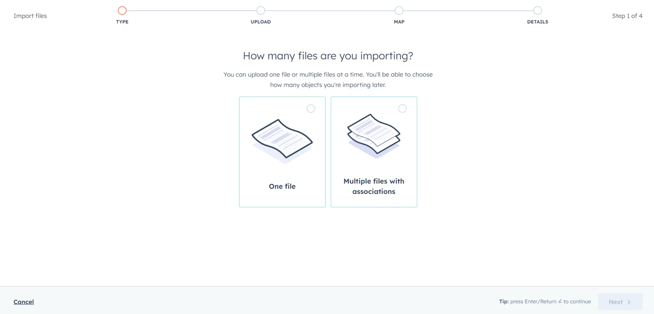Cancel the file import process

(x=23, y=301)
